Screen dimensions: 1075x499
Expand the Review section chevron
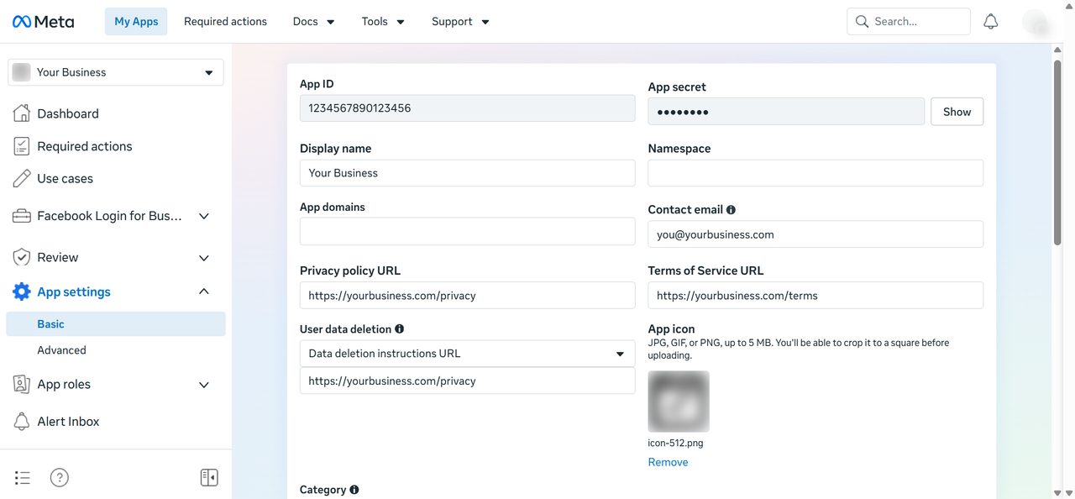click(x=203, y=258)
